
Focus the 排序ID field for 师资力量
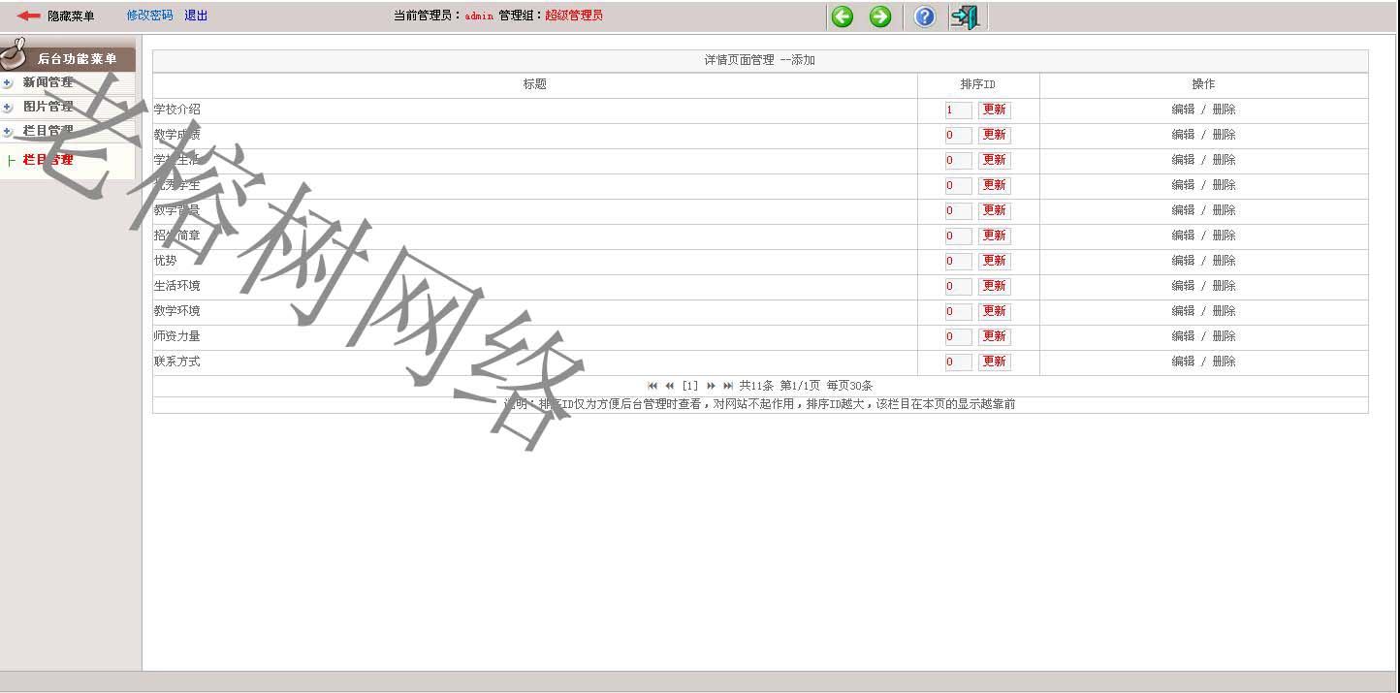point(958,336)
